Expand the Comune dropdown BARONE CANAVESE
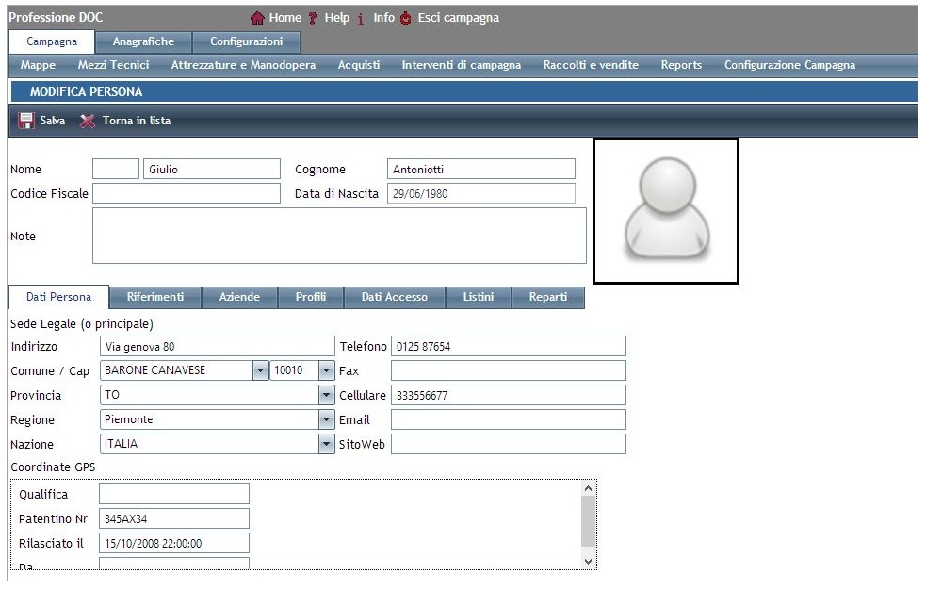 261,371
